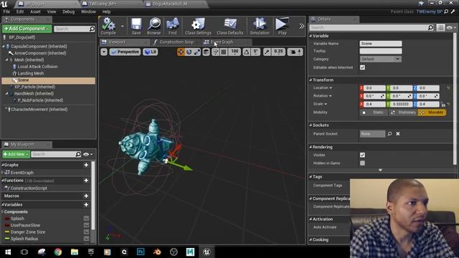Expand the toolbar overflow double-arrow
This screenshot has height=258, width=459.
click(301, 26)
